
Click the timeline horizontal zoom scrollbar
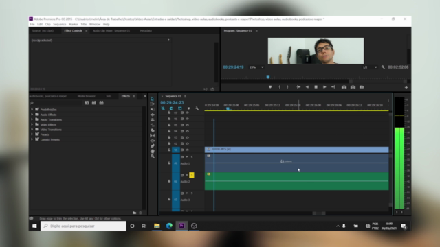point(319,213)
